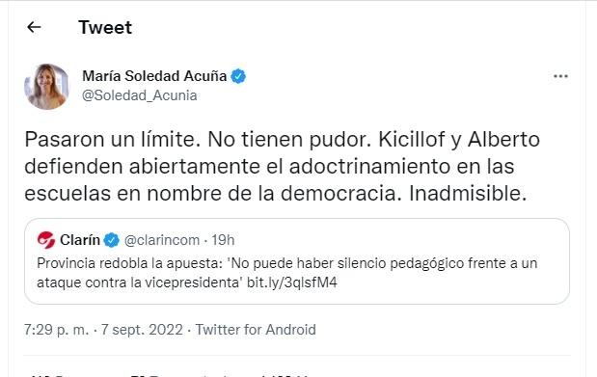The image size is (597, 377).
Task: Click Twitter for Android source label
Action: click(256, 330)
